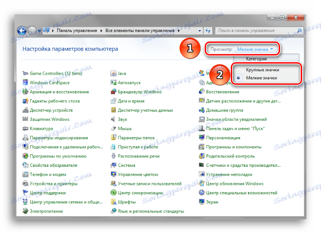Click the Game Controllers joystick icon
This screenshot has height=234, width=321.
(25, 73)
